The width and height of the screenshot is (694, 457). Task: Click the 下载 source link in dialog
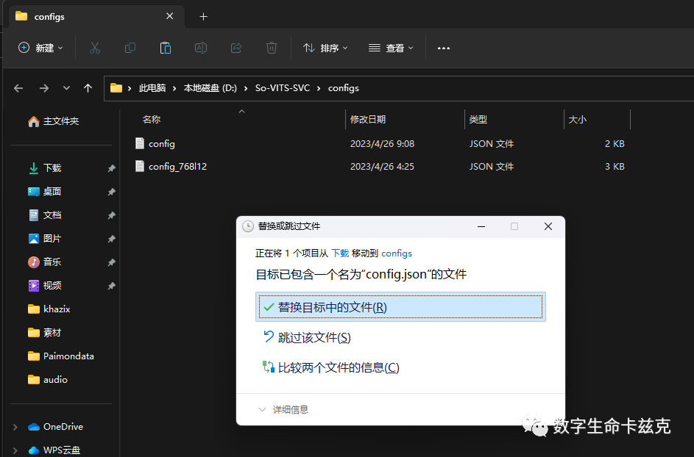340,253
